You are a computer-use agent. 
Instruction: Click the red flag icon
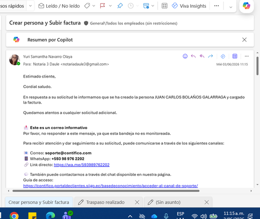click(x=102, y=6)
